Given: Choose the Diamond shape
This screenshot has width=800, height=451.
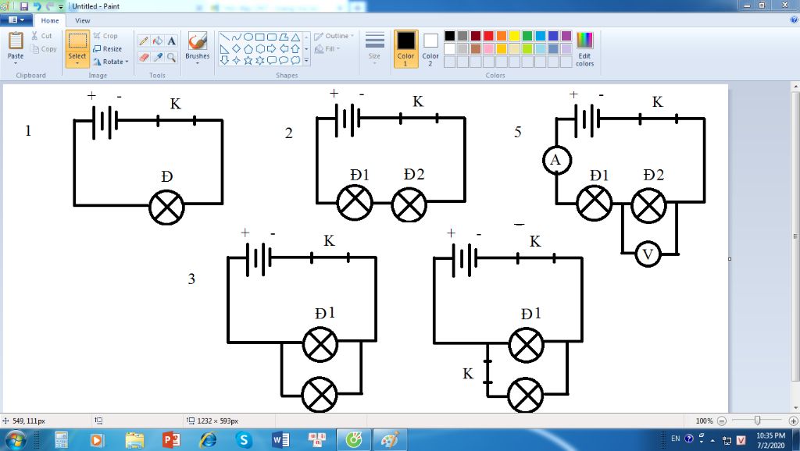Looking at the screenshot, I should [x=236, y=49].
